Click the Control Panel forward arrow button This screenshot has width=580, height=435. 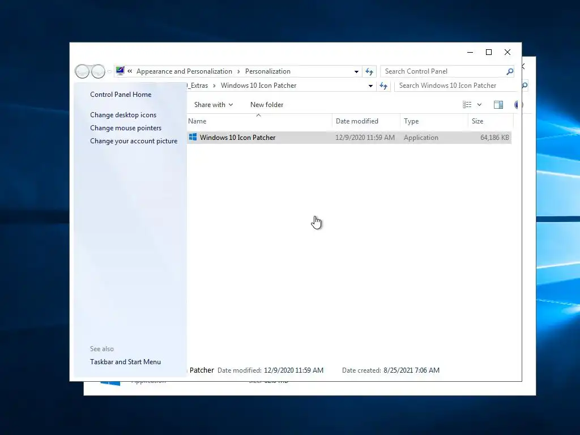pyautogui.click(x=99, y=71)
